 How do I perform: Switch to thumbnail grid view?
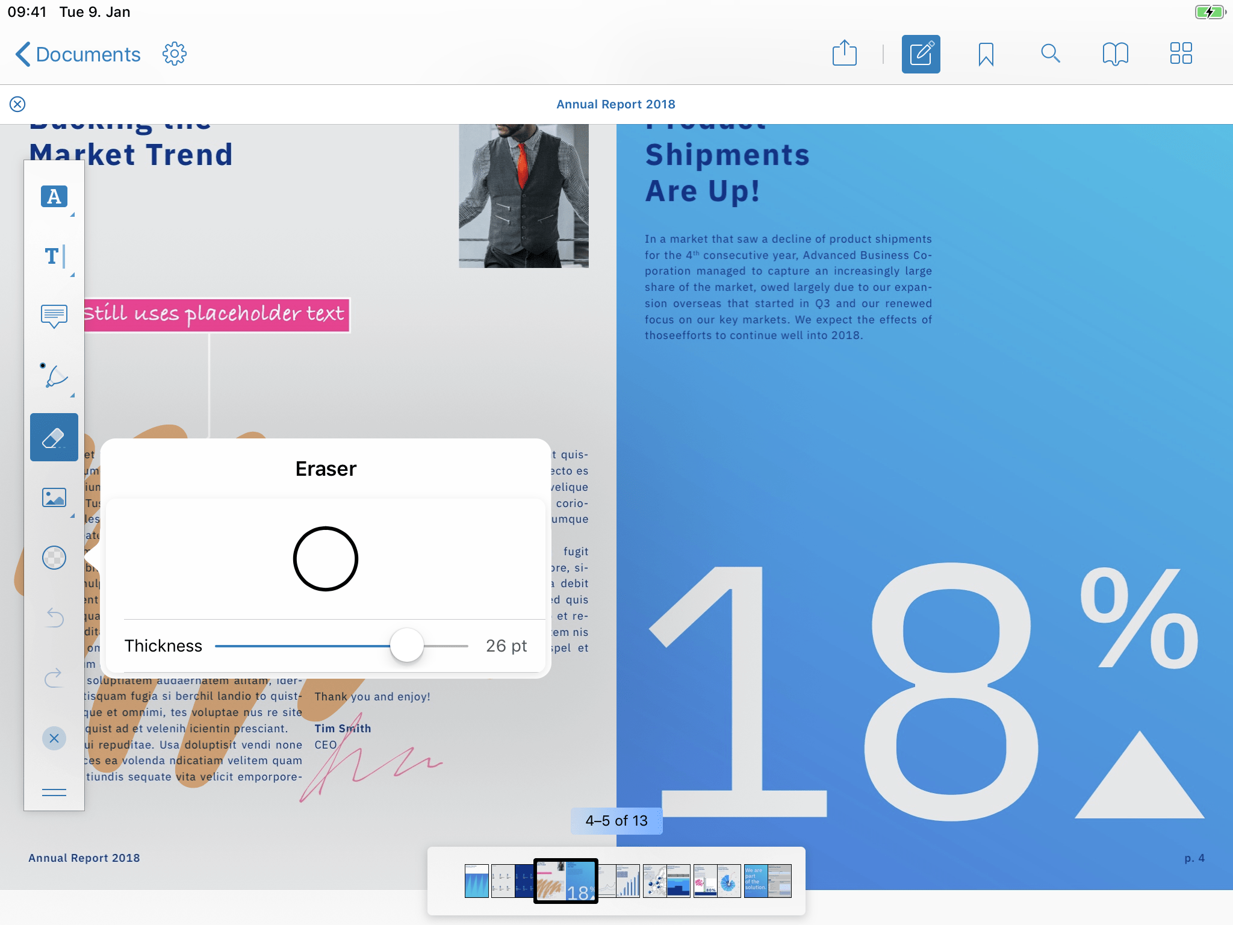pos(1181,54)
